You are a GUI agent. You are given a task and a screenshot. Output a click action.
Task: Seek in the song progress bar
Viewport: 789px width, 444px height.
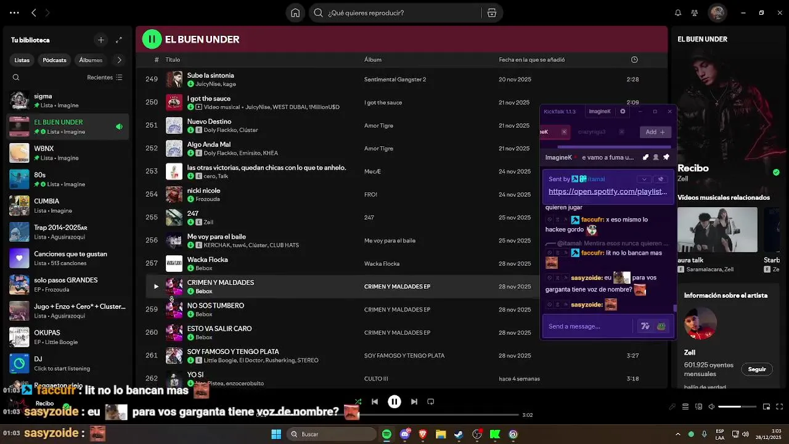(x=394, y=415)
